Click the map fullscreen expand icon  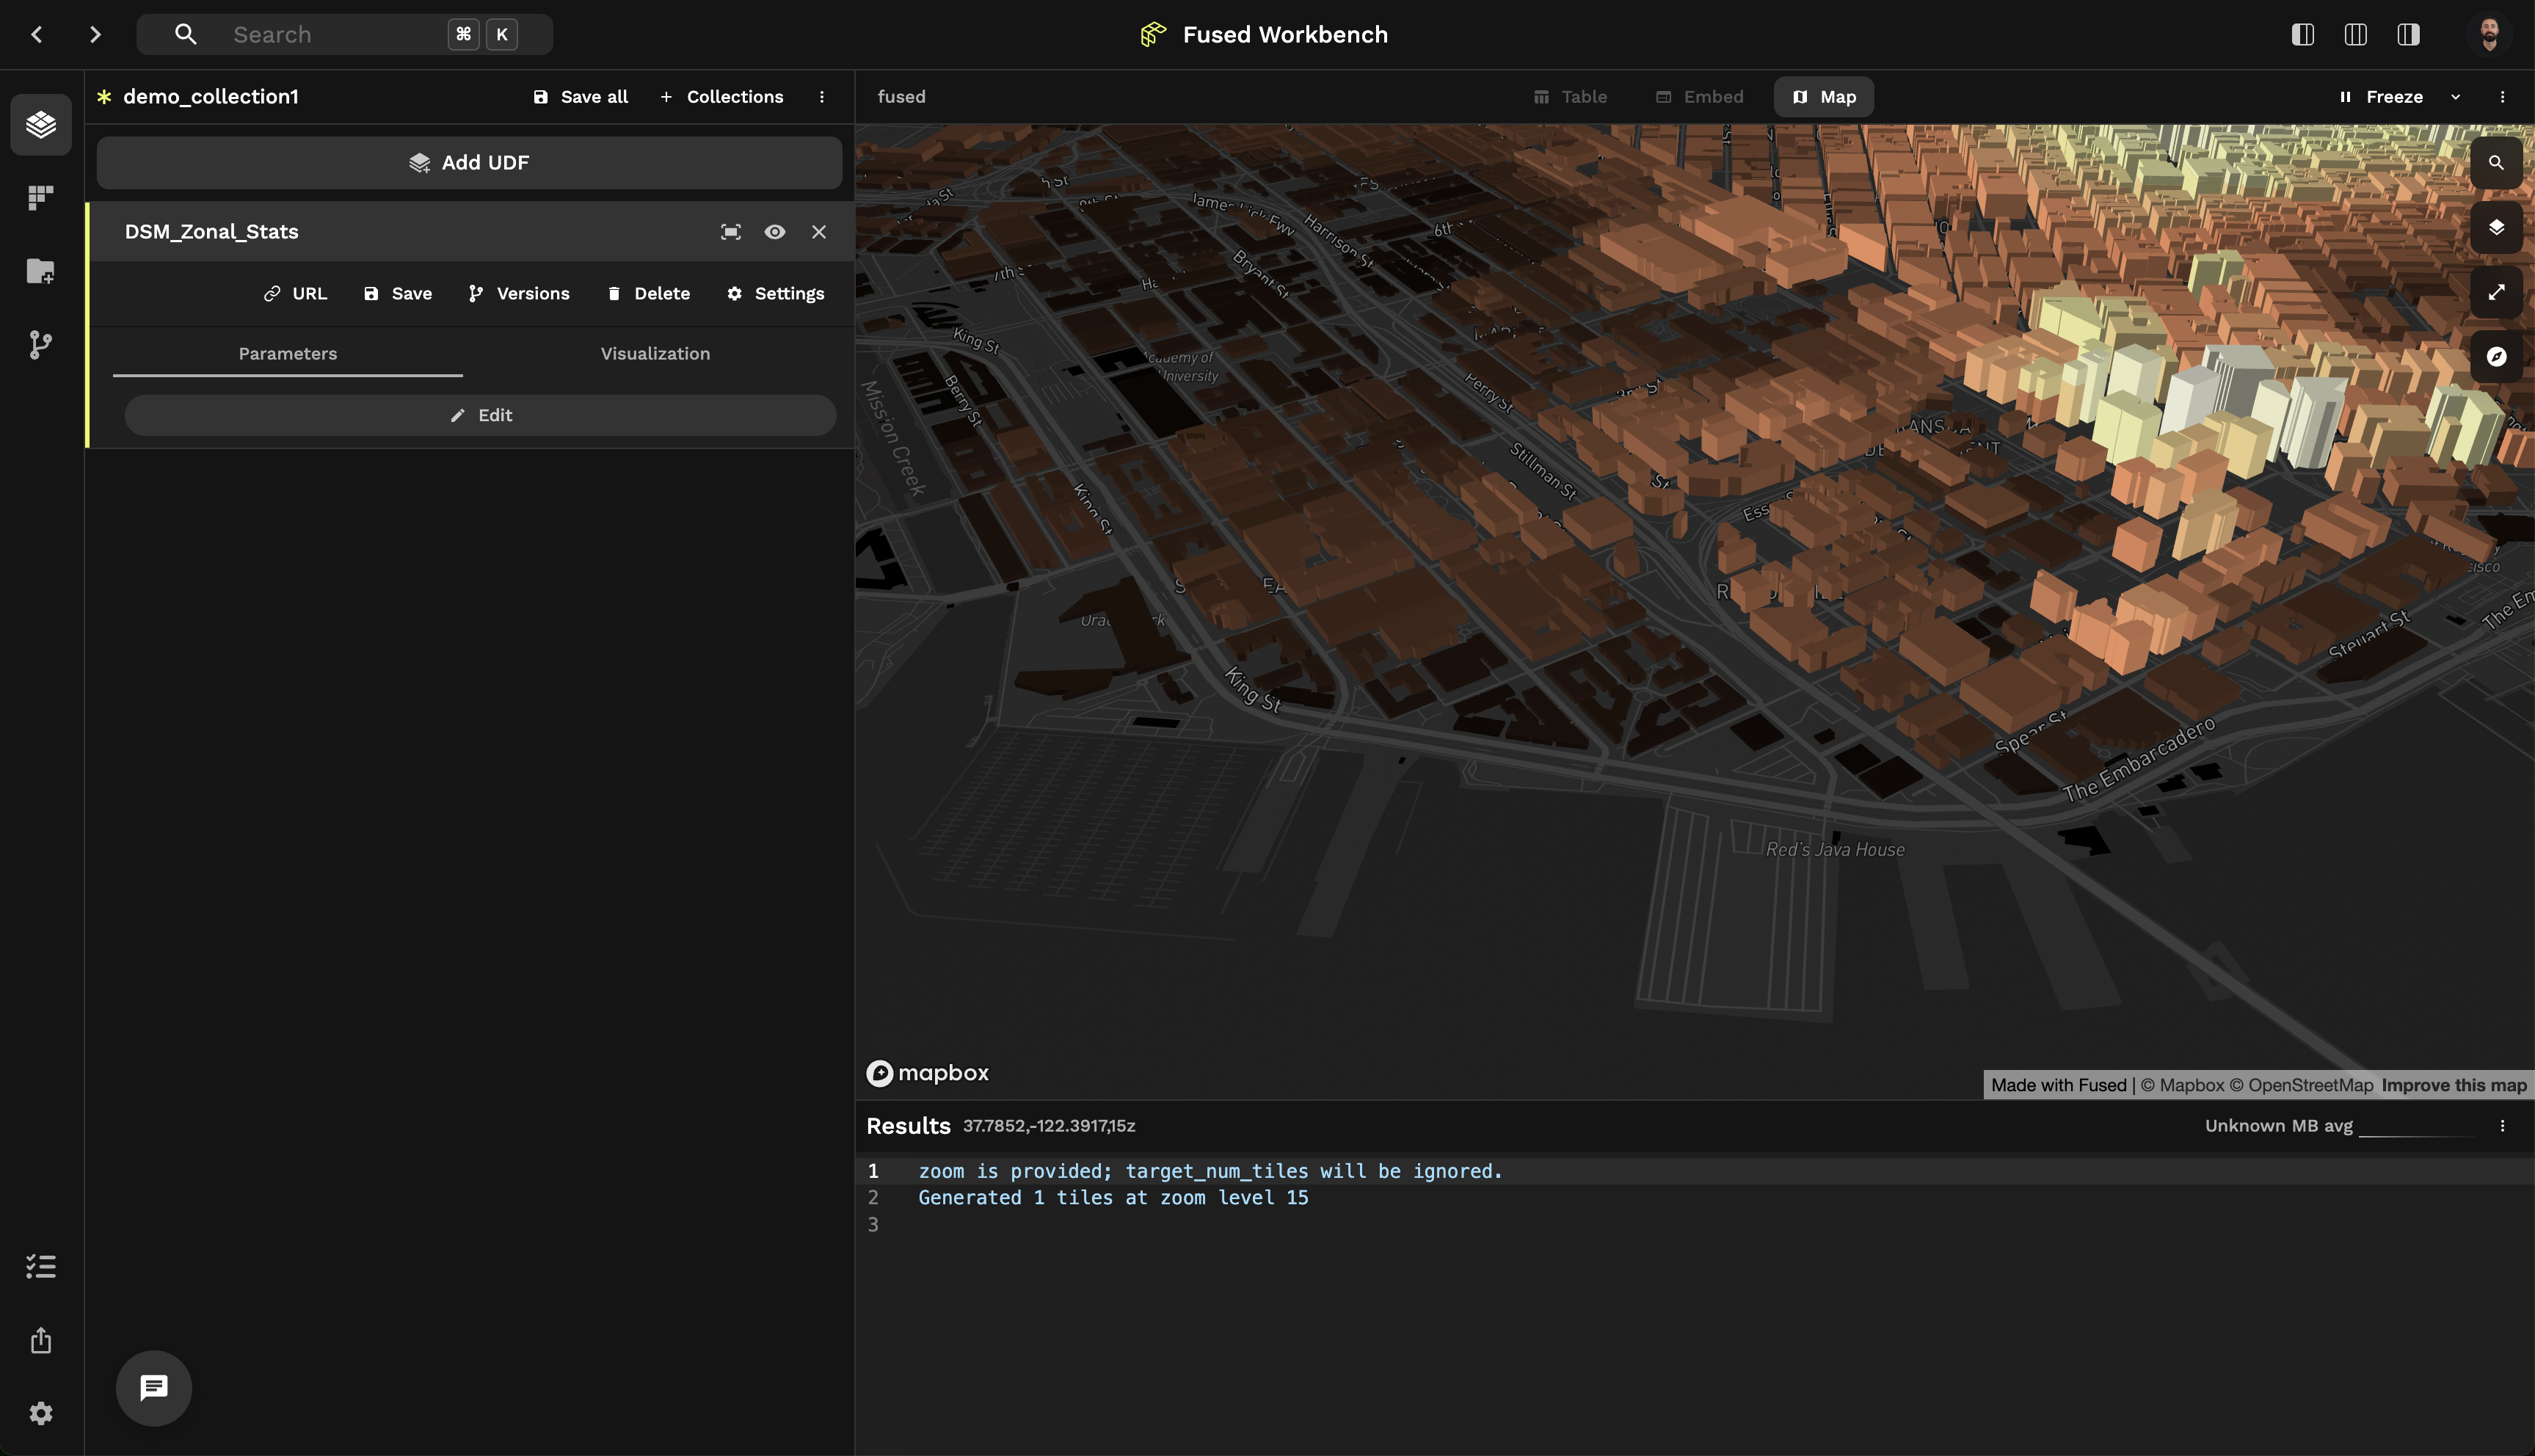[x=2497, y=292]
